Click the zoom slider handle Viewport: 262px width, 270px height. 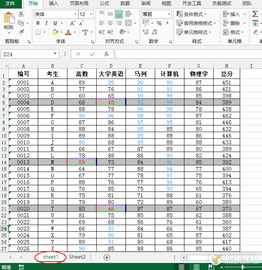pyautogui.click(x=243, y=267)
